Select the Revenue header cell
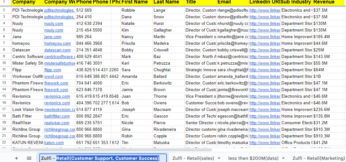 pos(329,3)
